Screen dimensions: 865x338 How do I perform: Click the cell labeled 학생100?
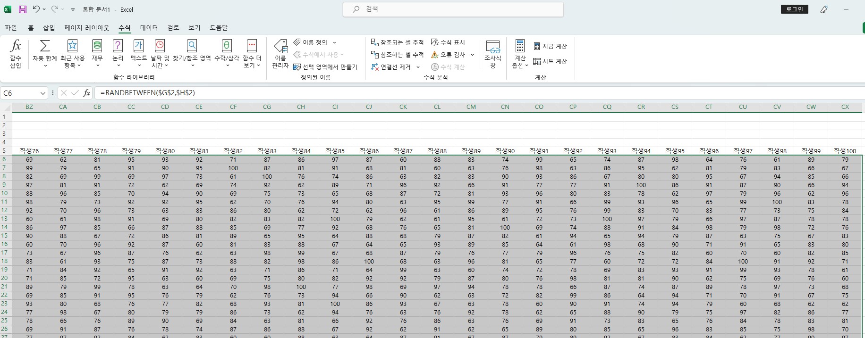(845, 151)
